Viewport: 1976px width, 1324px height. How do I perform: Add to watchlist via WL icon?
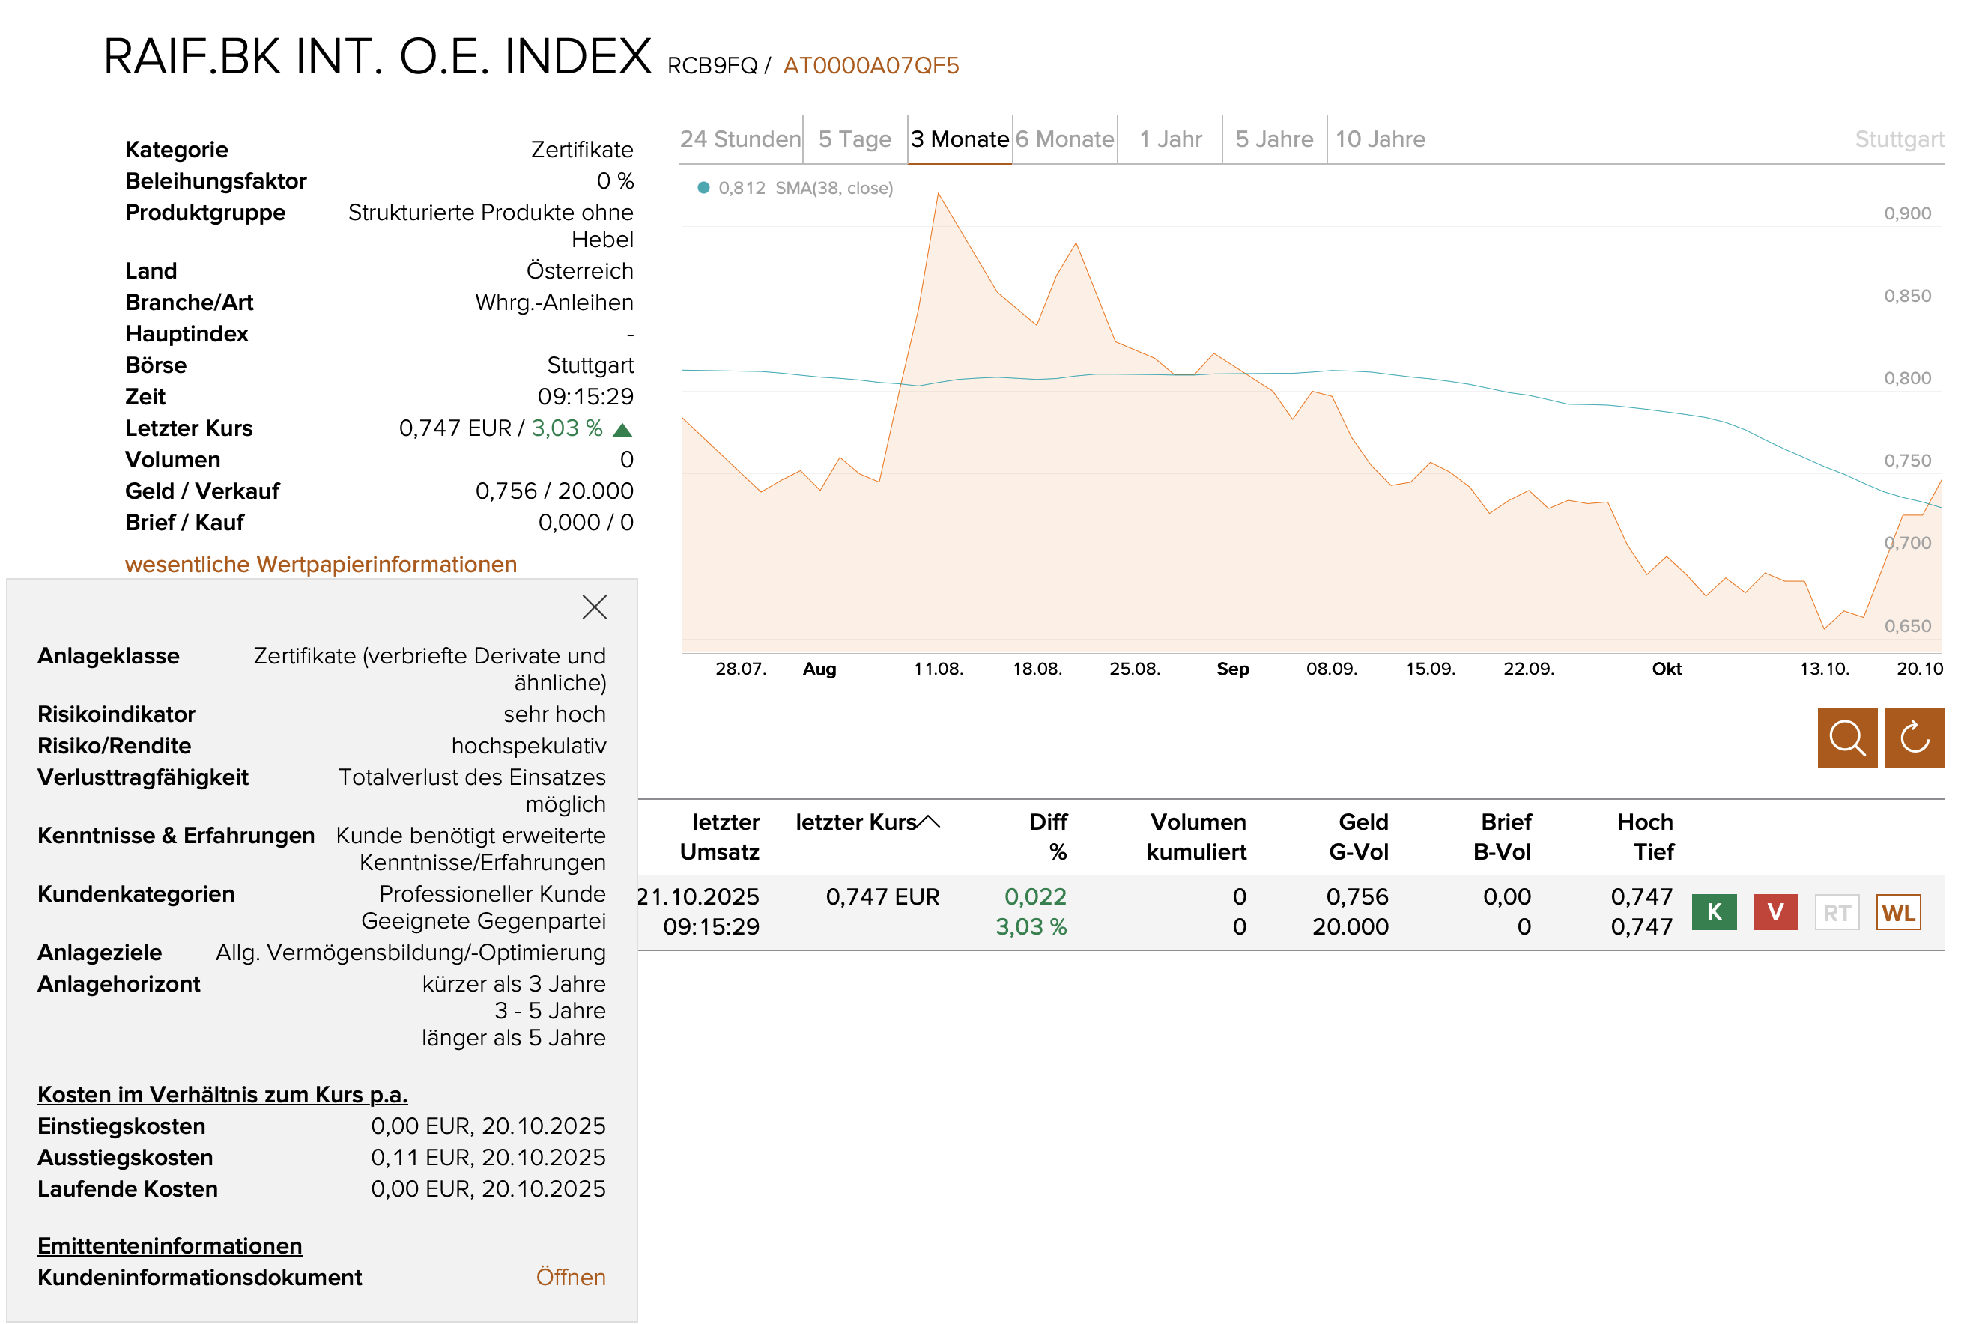click(x=1897, y=912)
